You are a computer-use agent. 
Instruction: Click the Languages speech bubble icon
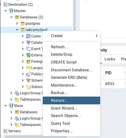28,68
